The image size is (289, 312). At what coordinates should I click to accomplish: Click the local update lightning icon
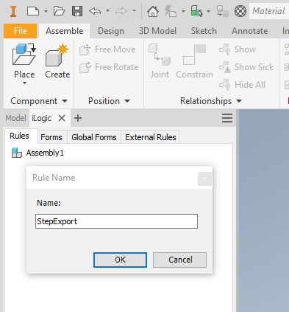171,11
